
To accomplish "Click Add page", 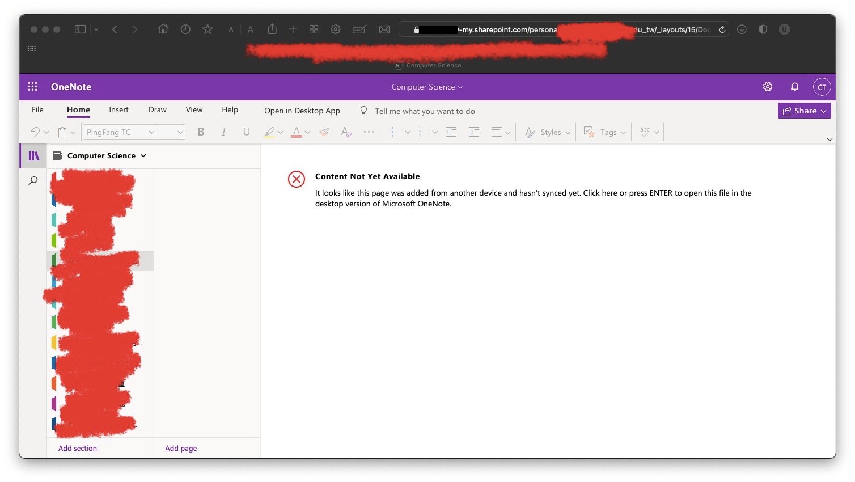I will [181, 448].
